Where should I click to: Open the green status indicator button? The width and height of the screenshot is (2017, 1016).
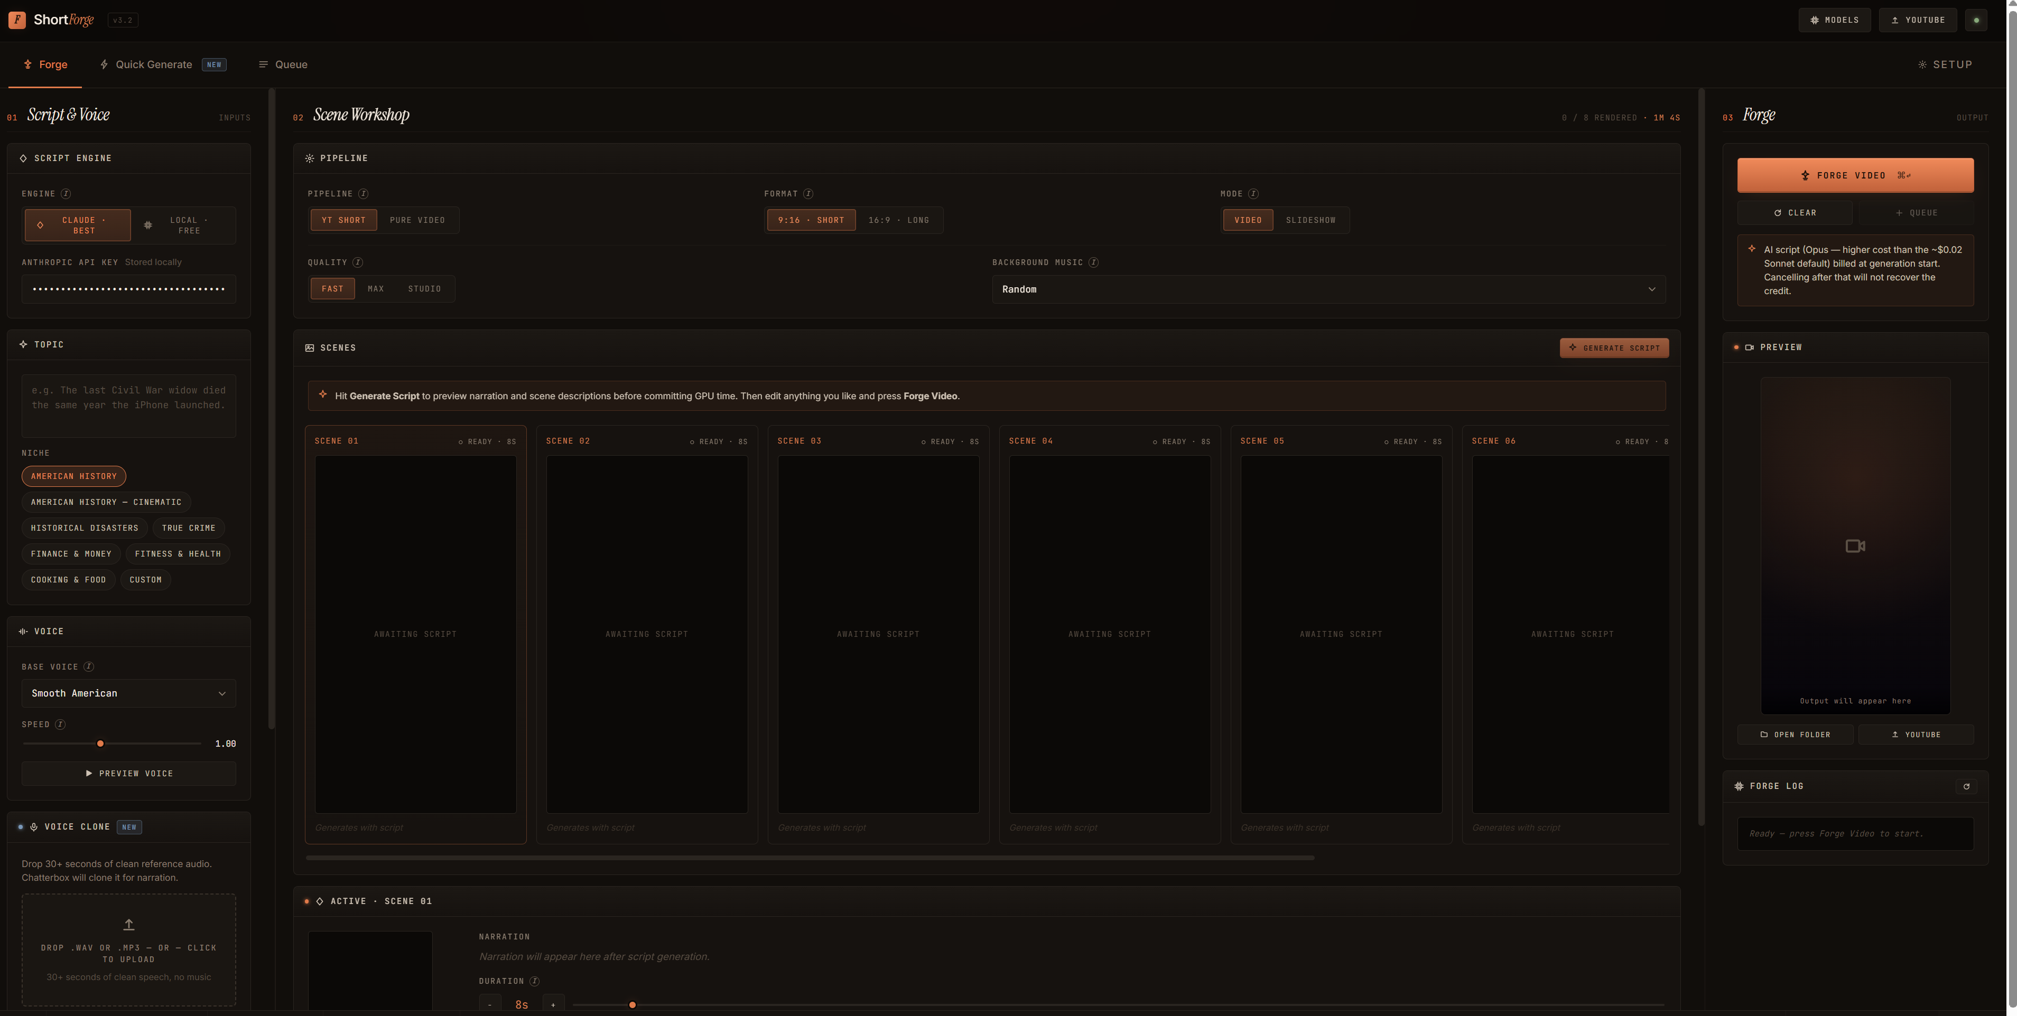point(1975,21)
